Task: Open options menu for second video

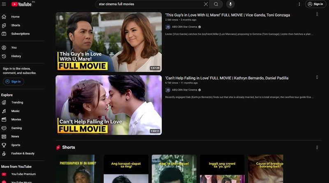Action: click(317, 77)
